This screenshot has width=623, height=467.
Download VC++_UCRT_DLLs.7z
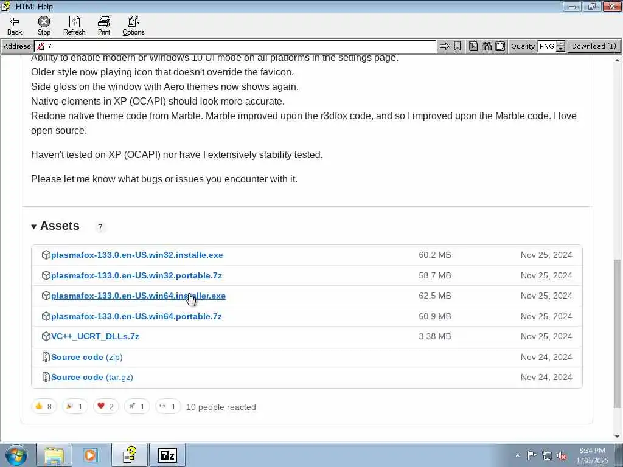tap(95, 336)
